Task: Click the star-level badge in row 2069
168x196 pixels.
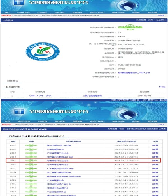Action: tap(31, 176)
